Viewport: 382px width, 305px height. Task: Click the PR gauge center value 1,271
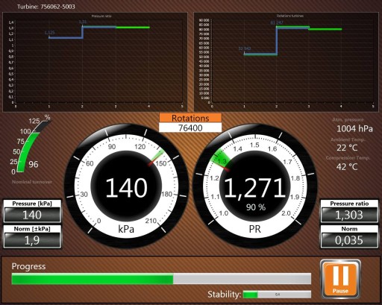point(255,188)
